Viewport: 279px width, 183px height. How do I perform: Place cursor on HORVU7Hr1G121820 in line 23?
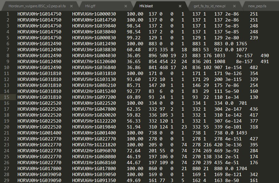tap(94, 145)
